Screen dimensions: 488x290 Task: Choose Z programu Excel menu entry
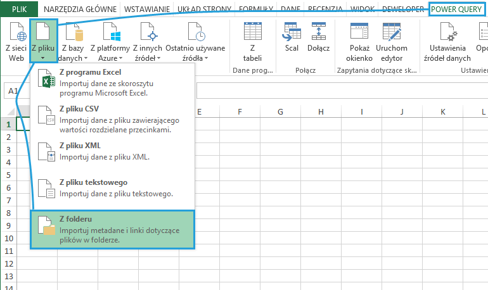coord(113,82)
